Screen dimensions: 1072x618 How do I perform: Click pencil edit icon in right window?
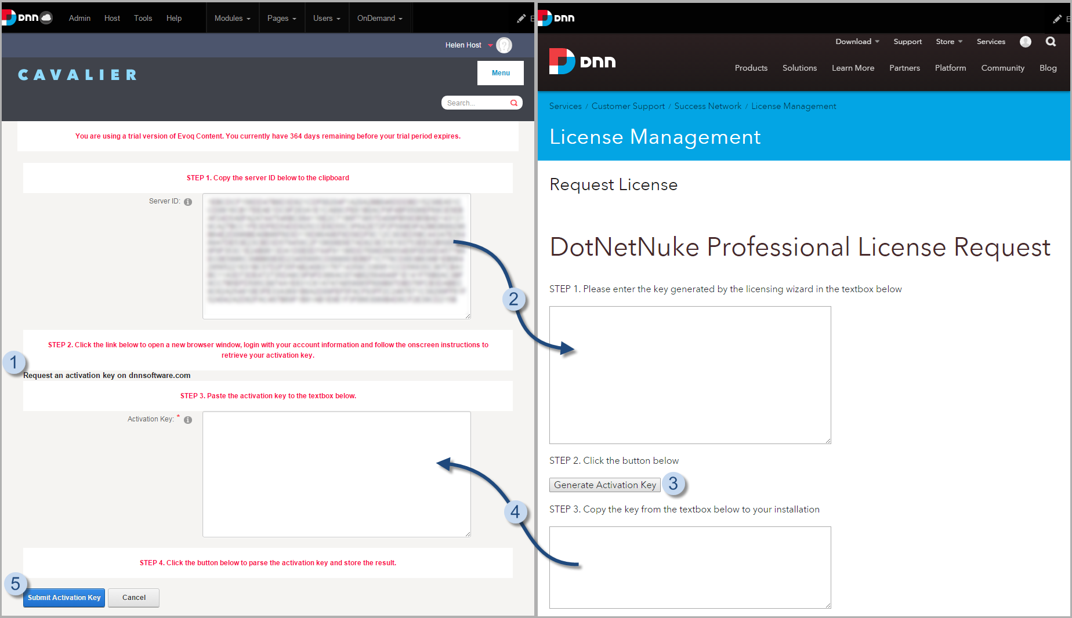click(x=1057, y=19)
